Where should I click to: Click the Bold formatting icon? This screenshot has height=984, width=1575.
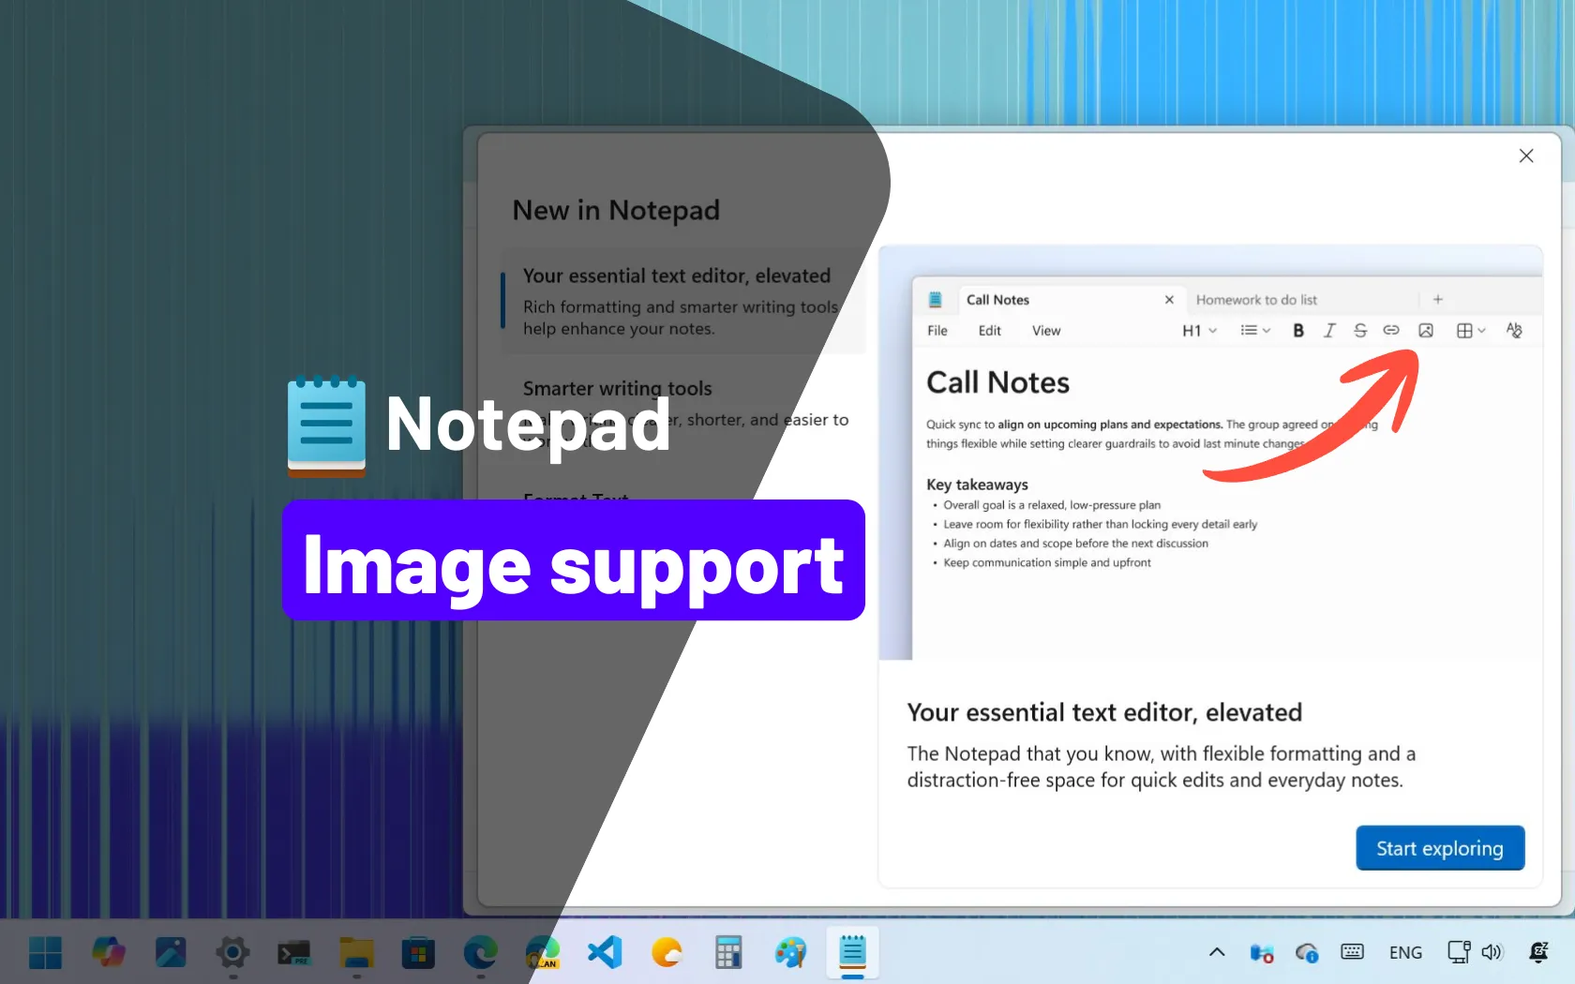click(1298, 330)
